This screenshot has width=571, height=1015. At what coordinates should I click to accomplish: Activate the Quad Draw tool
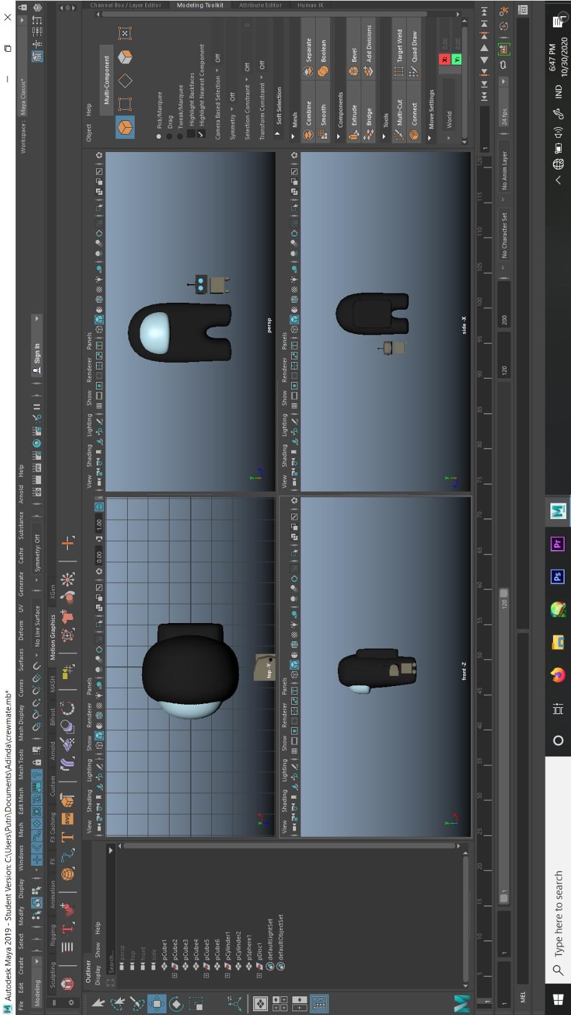coord(414,72)
